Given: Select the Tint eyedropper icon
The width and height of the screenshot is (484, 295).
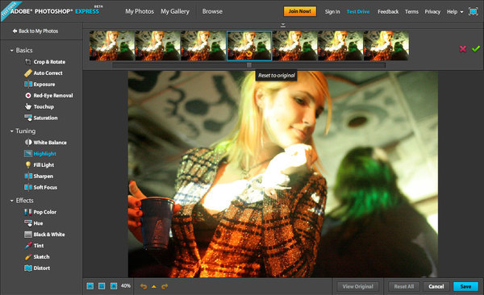Looking at the screenshot, I should point(28,246).
